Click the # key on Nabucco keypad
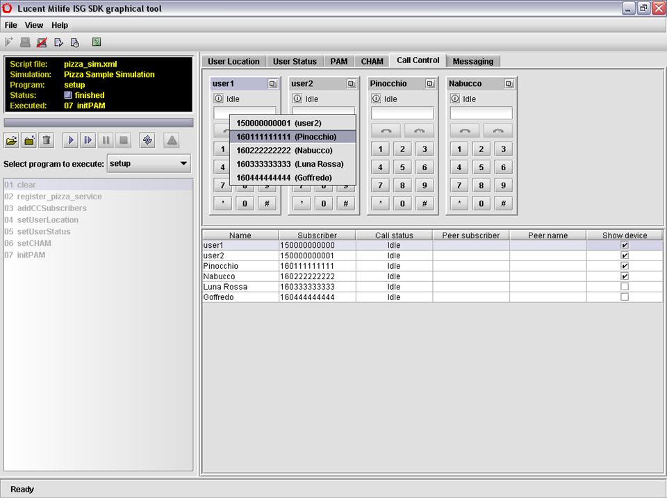The width and height of the screenshot is (667, 500). [x=503, y=203]
